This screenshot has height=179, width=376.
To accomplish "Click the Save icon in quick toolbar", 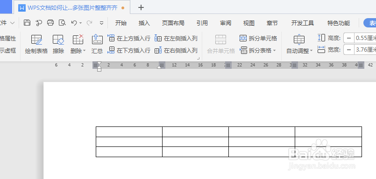I will [27, 23].
